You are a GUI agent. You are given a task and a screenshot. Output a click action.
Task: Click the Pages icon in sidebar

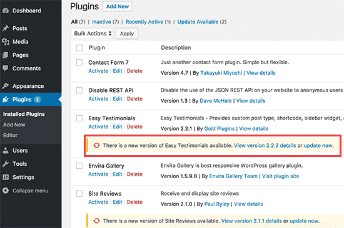6,55
